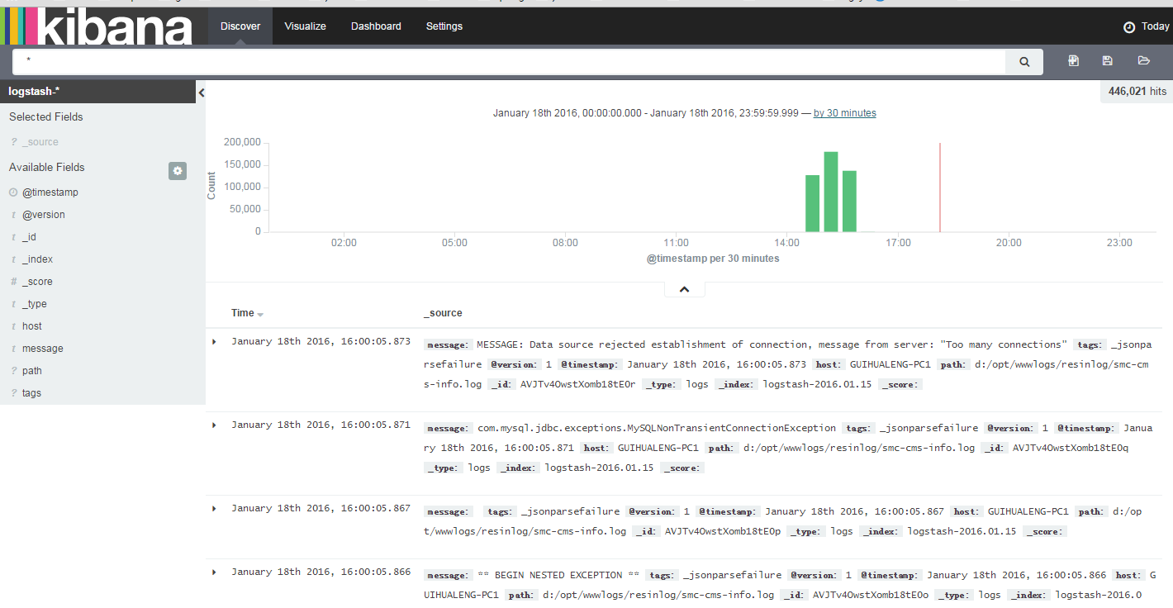Select the _index field
This screenshot has width=1173, height=608.
[38, 259]
